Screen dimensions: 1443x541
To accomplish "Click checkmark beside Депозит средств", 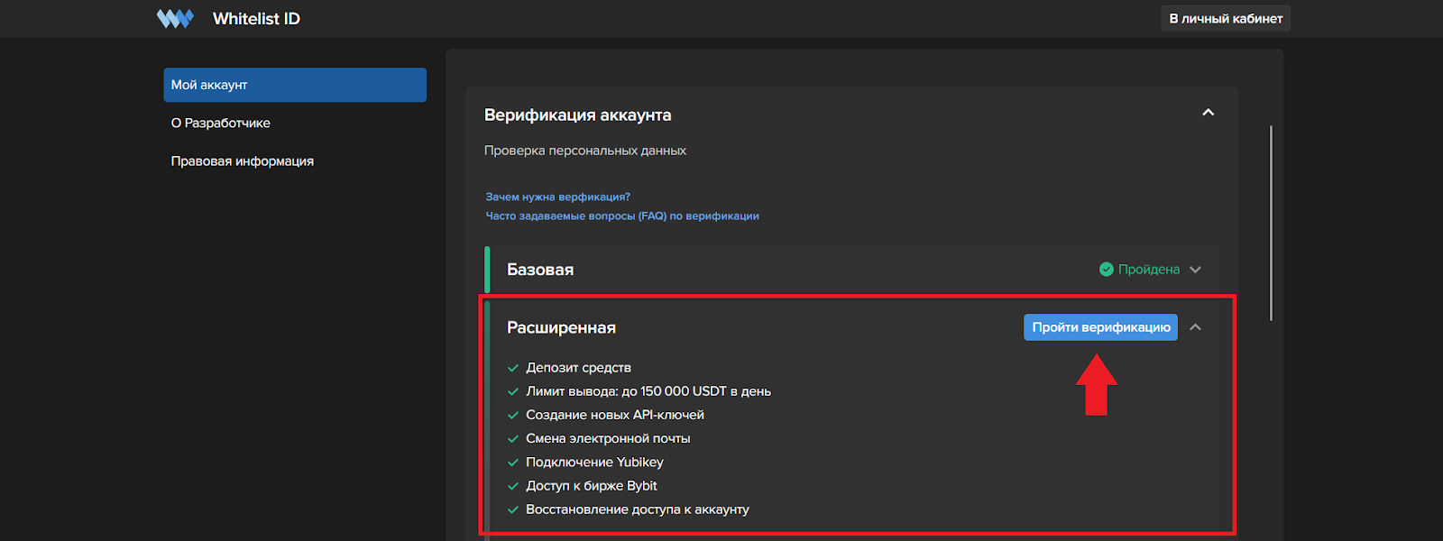I will pyautogui.click(x=513, y=368).
